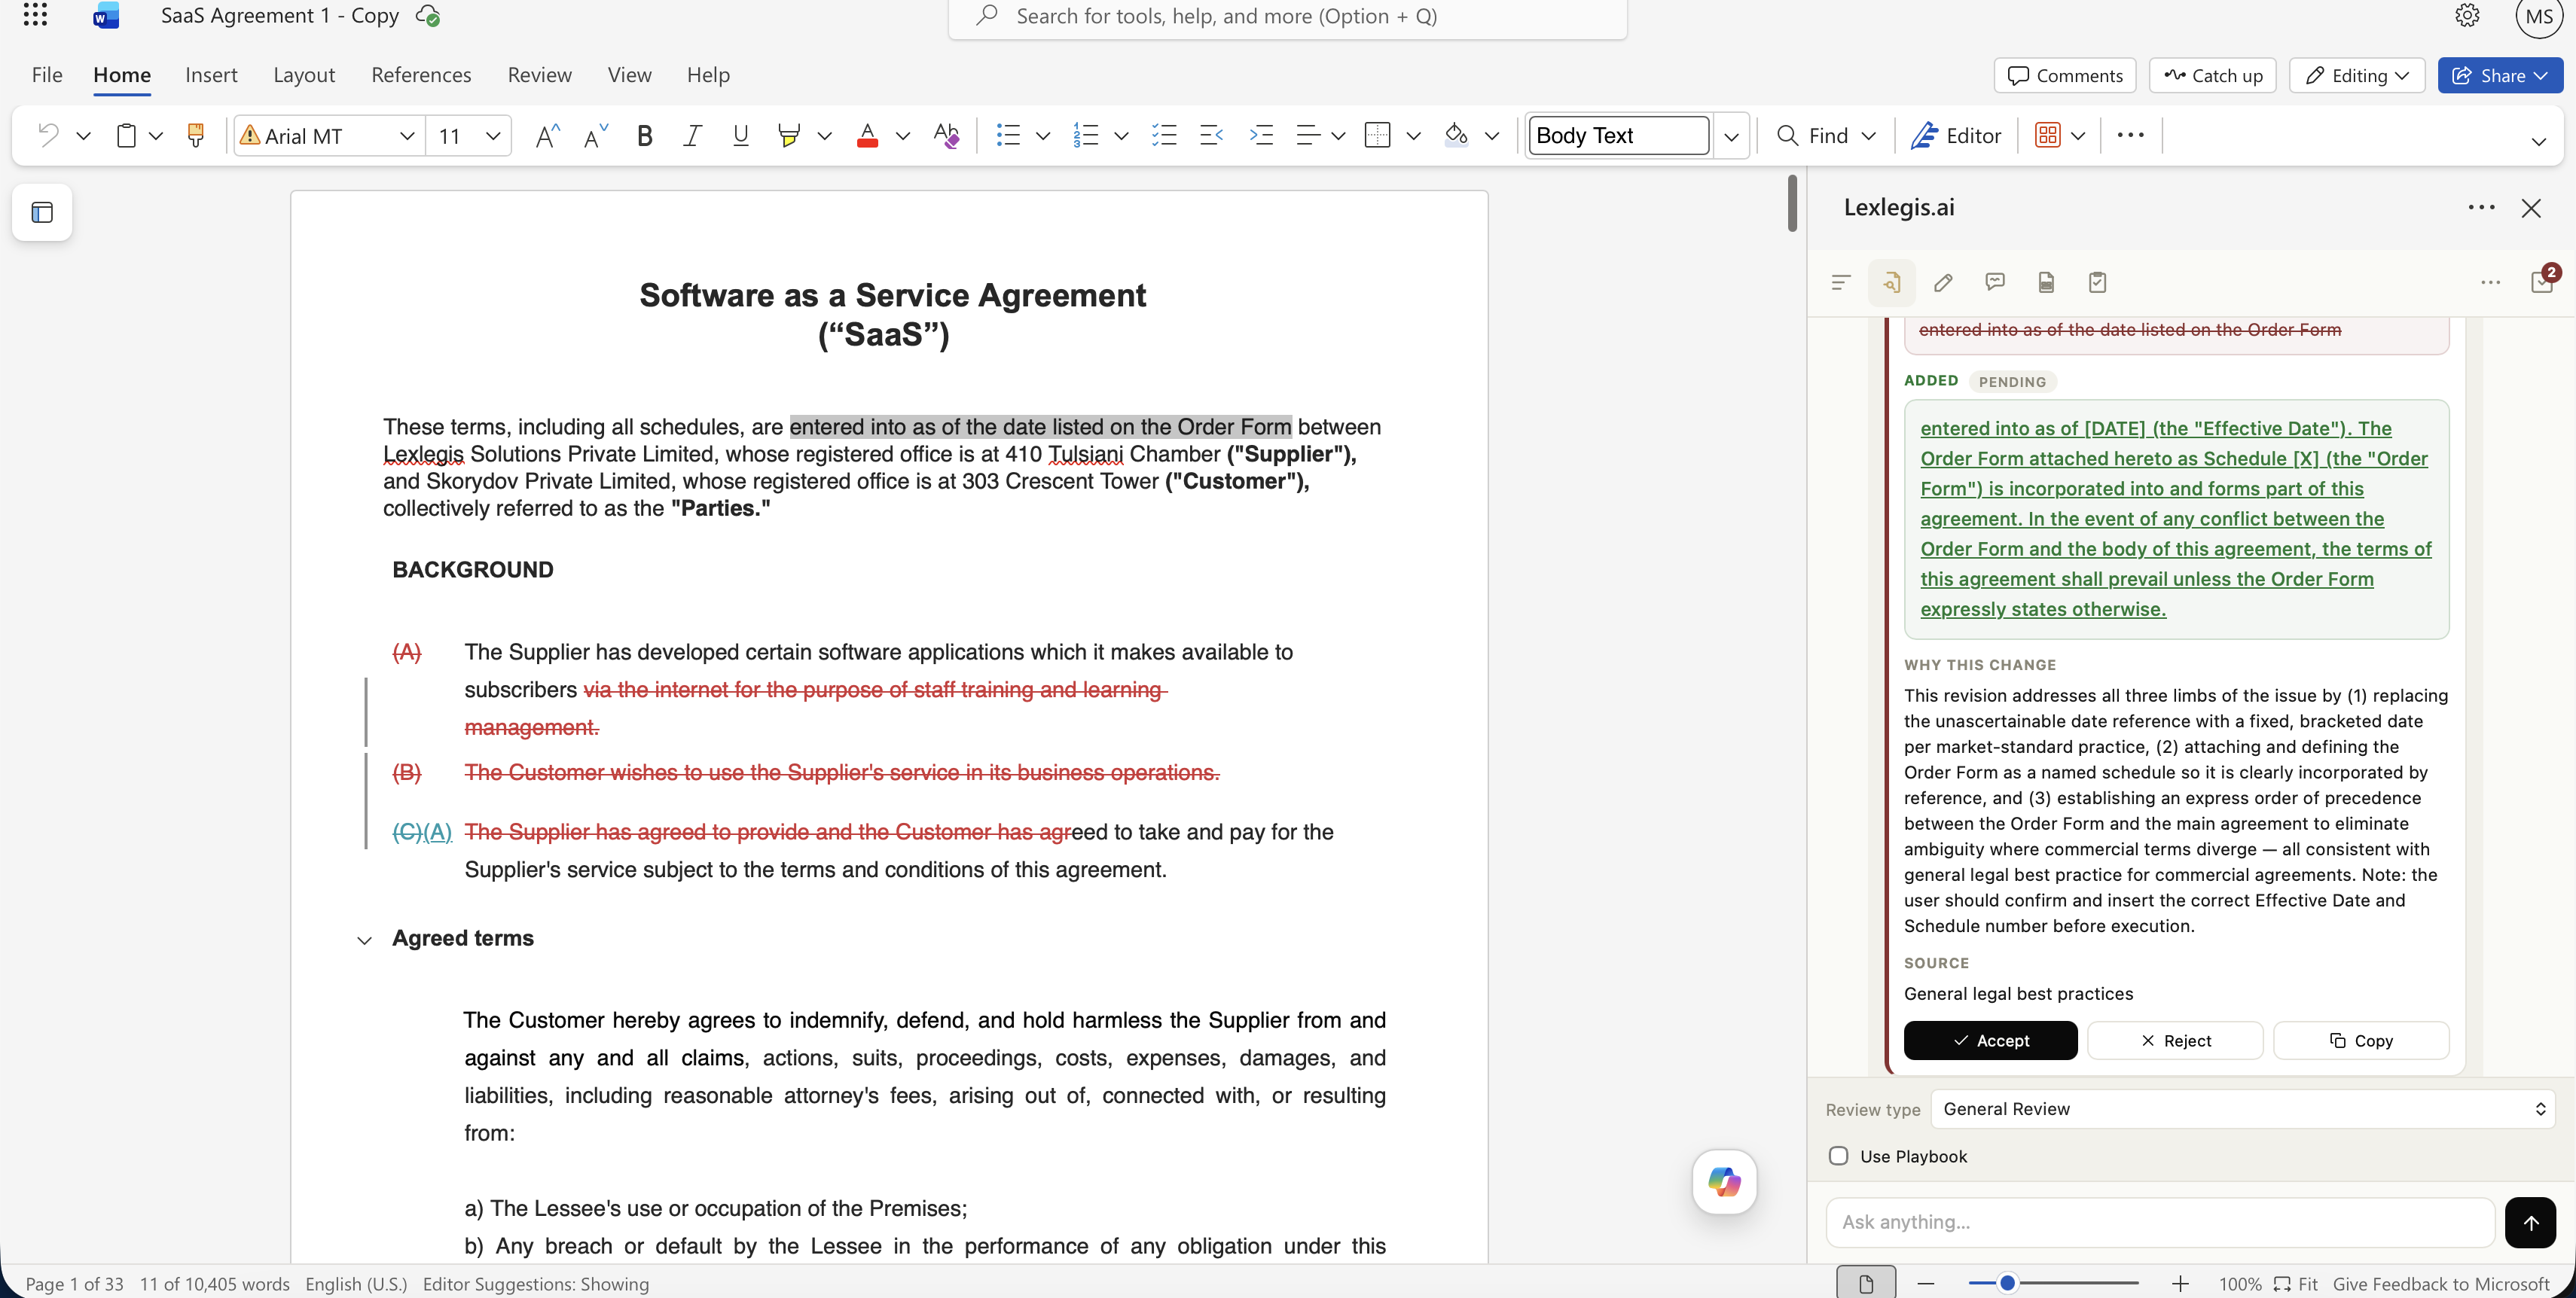Reject the pending change
2576x1298 pixels.
[2175, 1041]
